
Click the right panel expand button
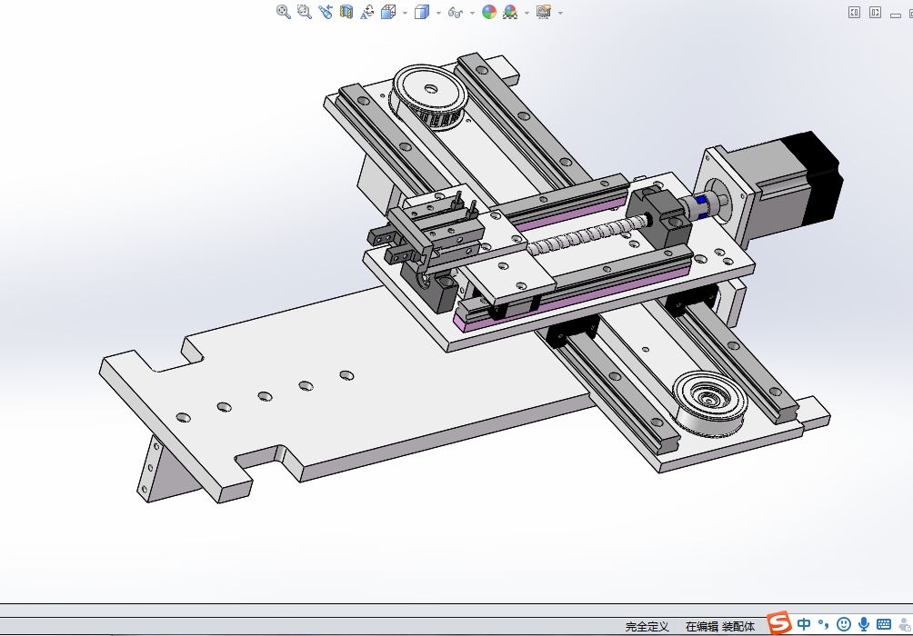tap(875, 12)
